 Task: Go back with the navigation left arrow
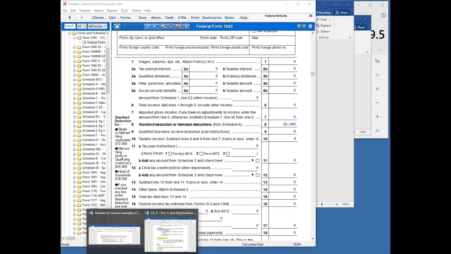click(x=70, y=18)
